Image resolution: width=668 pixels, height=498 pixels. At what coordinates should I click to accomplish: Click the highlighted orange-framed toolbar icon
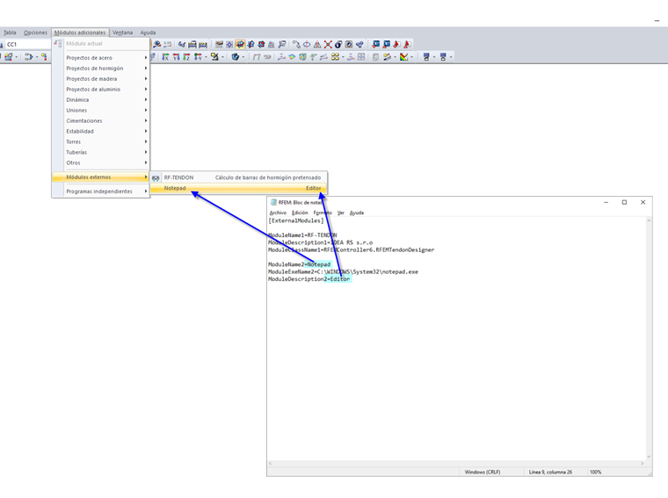coord(240,44)
